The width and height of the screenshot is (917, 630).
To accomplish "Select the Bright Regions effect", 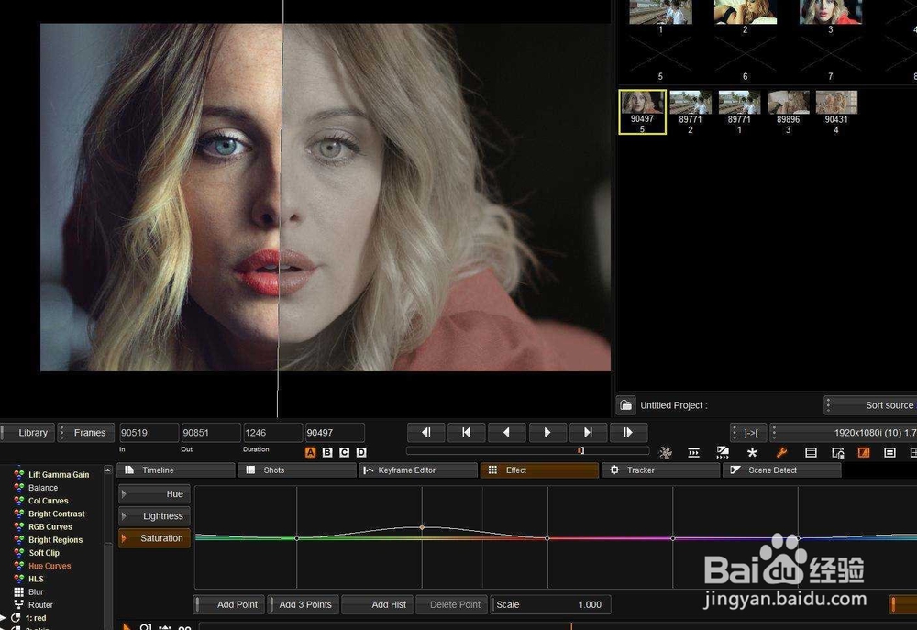I will point(56,540).
